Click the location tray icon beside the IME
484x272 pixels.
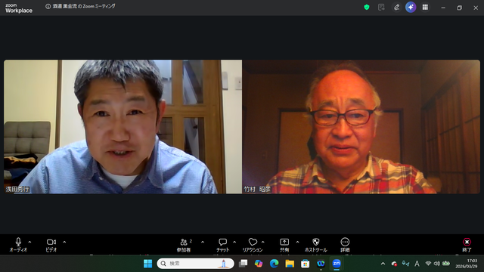click(x=405, y=264)
